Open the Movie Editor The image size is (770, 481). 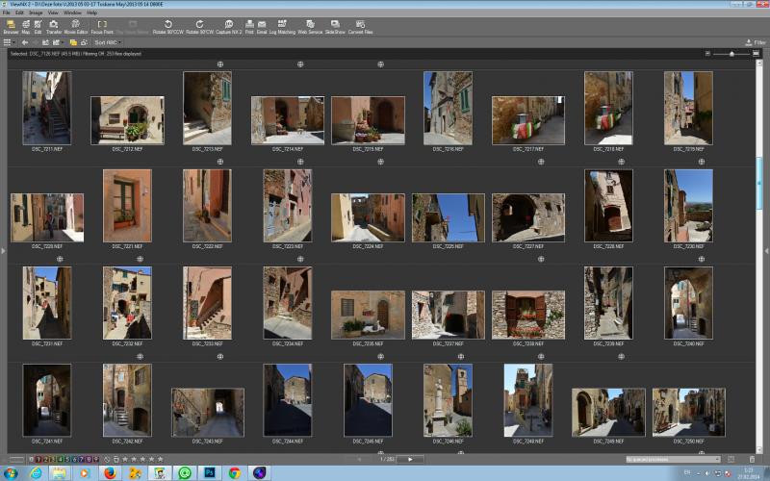(x=76, y=27)
